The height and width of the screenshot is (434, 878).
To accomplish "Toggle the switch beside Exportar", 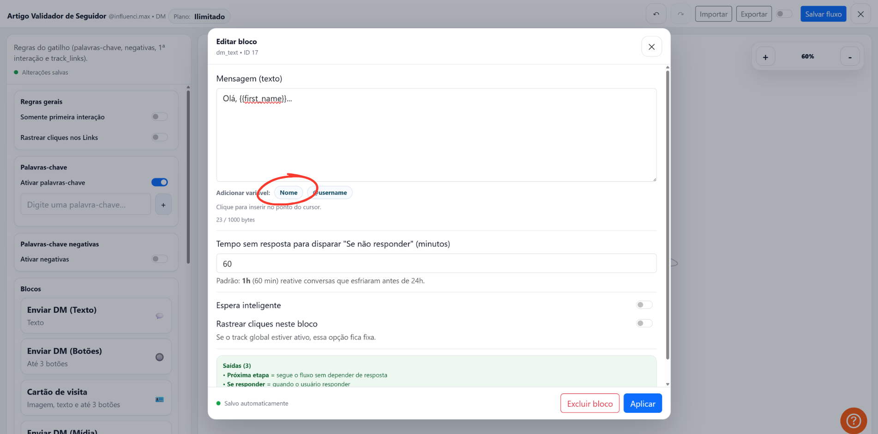I will click(784, 14).
